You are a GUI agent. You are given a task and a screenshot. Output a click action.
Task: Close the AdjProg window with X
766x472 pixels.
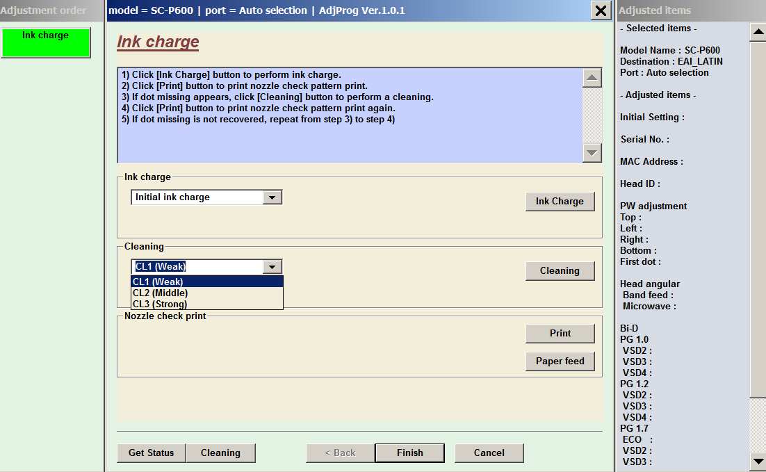pyautogui.click(x=601, y=10)
